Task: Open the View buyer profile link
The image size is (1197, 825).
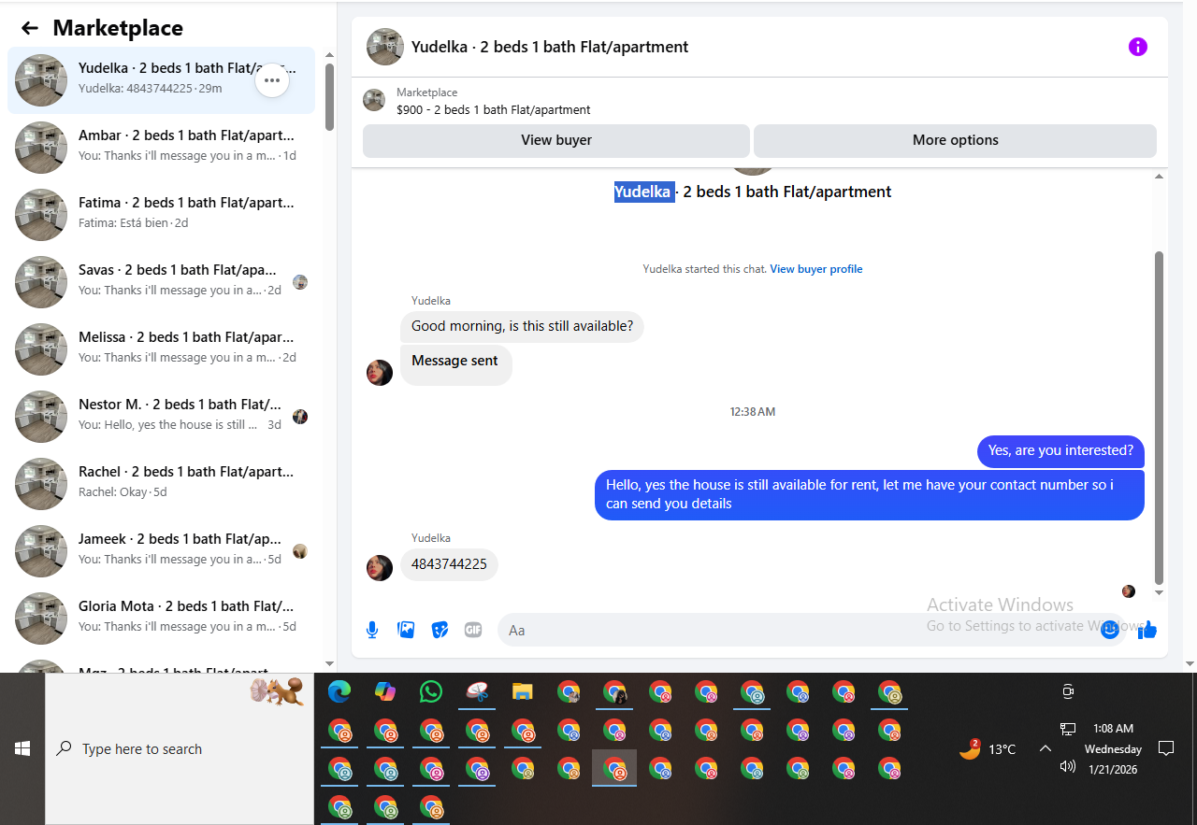Action: point(816,269)
